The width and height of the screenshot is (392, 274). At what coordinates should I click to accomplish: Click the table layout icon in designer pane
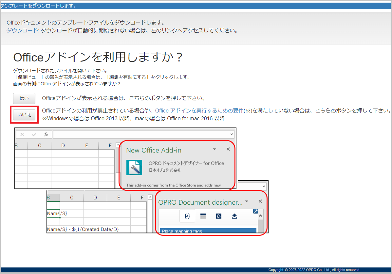203,216
